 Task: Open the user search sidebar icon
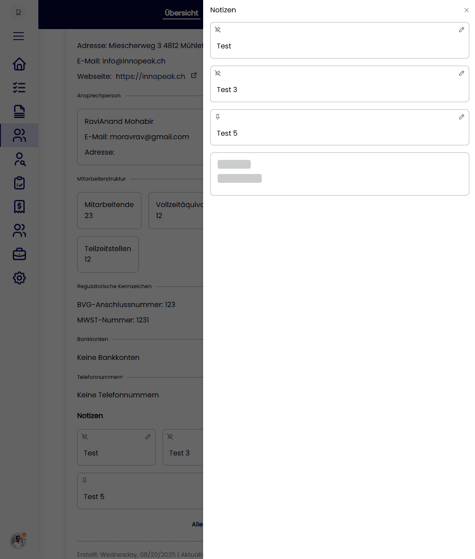coord(19,159)
